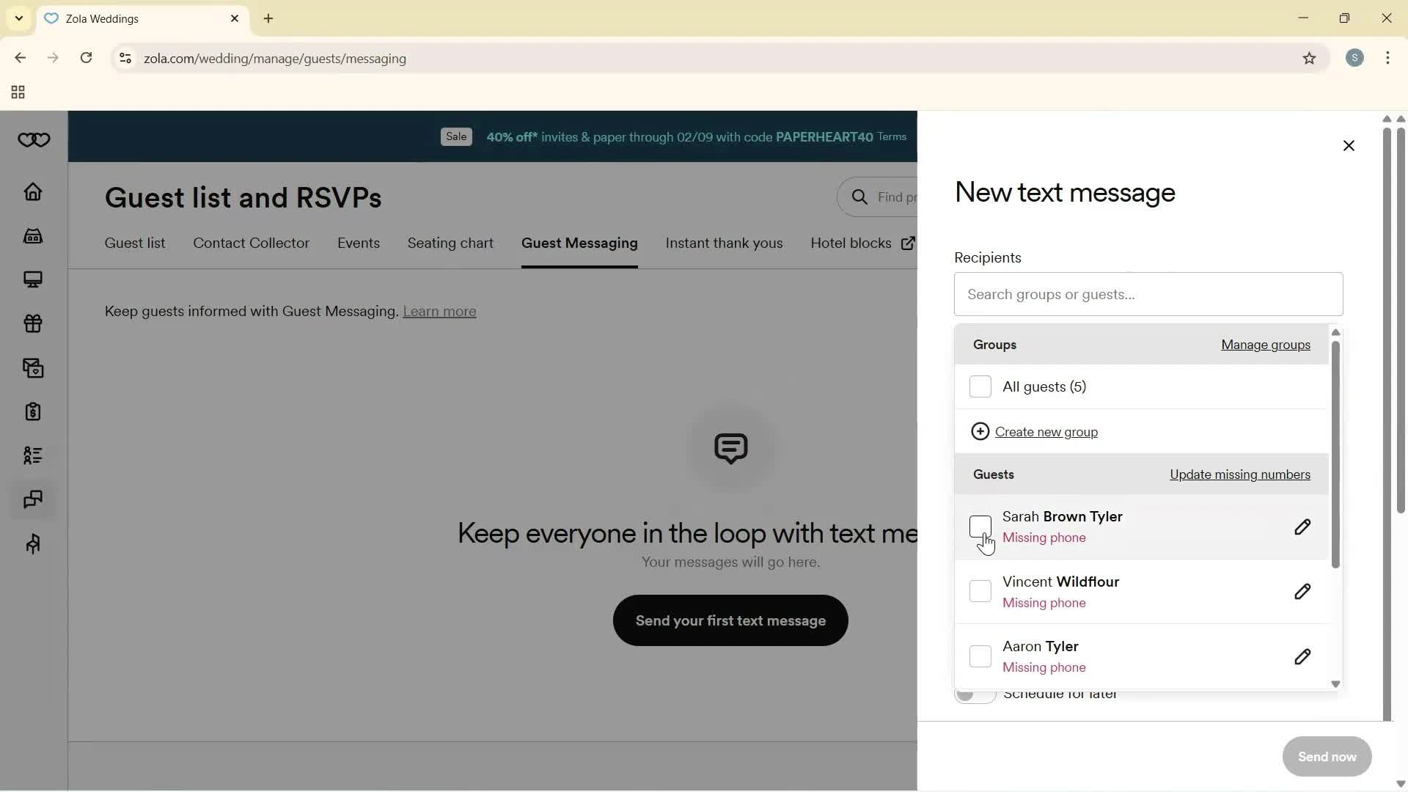1408x792 pixels.
Task: Open the gift registry sidebar icon
Action: click(x=33, y=323)
